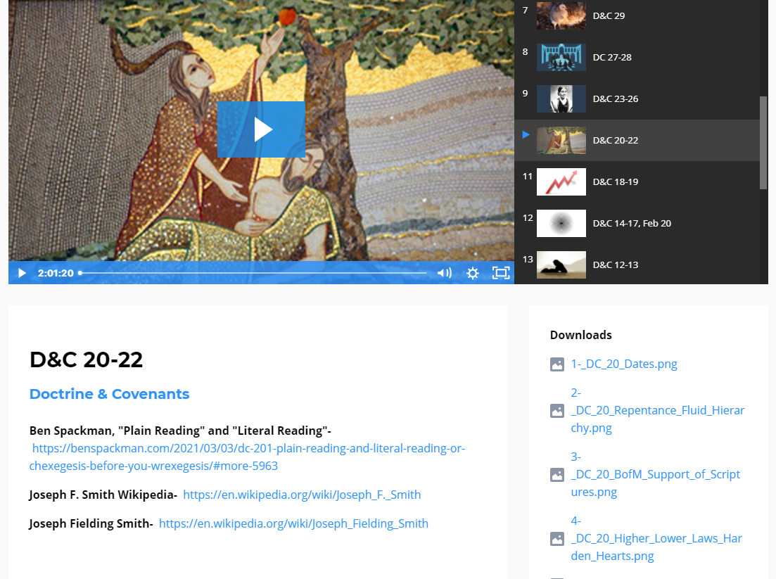776x579 pixels.
Task: Click the image icon beside BofM_Support_of_Scriptures file
Action: tap(557, 475)
